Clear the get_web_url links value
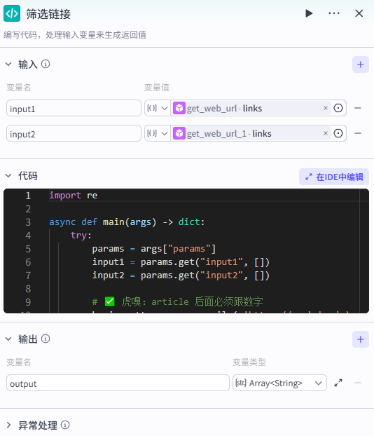 point(326,108)
